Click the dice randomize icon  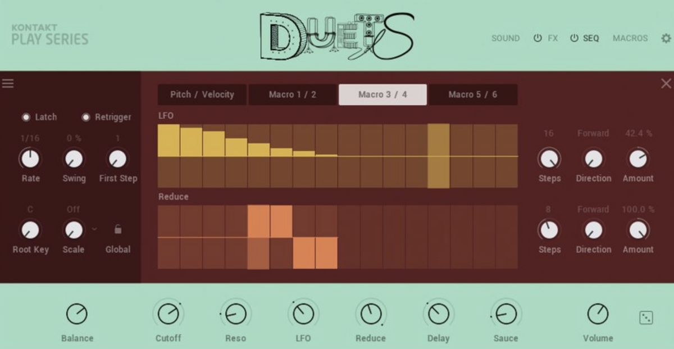click(x=646, y=318)
